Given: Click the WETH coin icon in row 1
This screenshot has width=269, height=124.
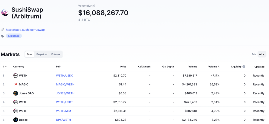Looking at the screenshot, I should [16, 76].
